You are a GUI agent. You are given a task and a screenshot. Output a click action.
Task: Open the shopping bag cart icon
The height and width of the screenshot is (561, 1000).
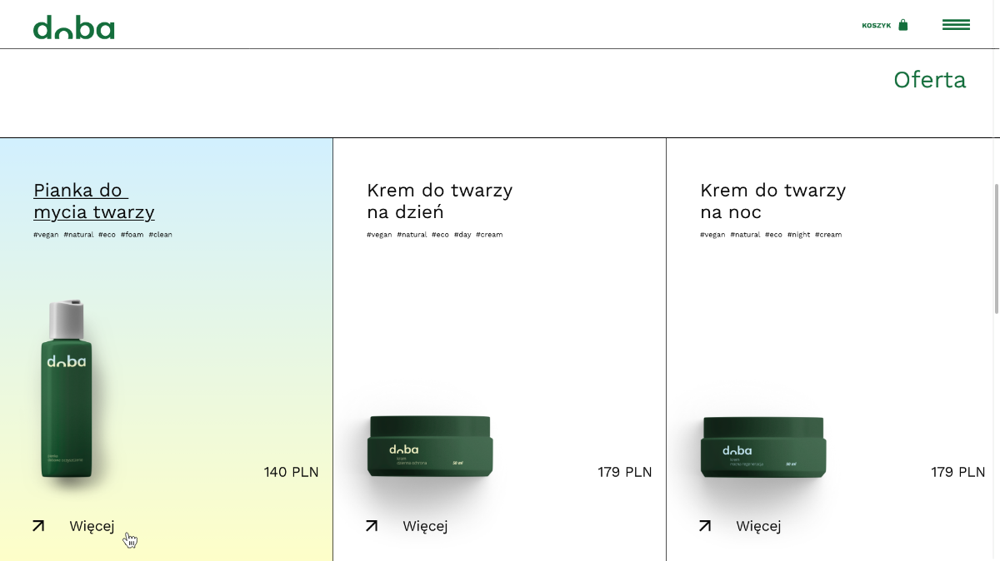coord(902,25)
